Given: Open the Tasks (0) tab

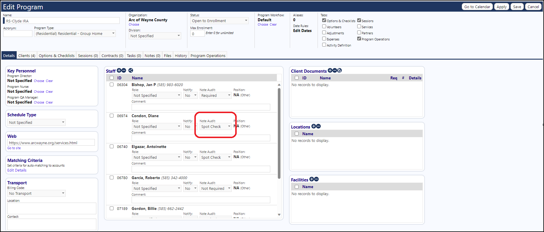Looking at the screenshot, I should pyautogui.click(x=134, y=56).
